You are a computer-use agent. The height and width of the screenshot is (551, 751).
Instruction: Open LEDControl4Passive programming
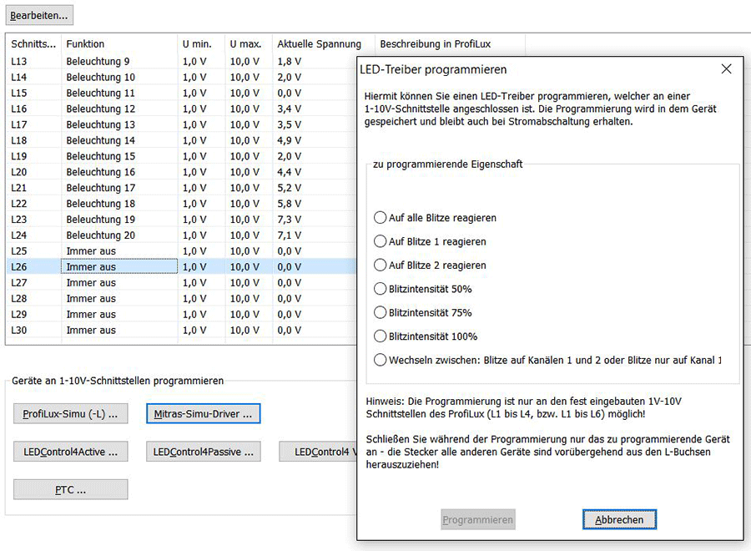coord(203,451)
